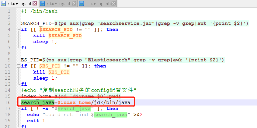
Task: Switch to the third startup.sh tab
Action: (98, 4)
